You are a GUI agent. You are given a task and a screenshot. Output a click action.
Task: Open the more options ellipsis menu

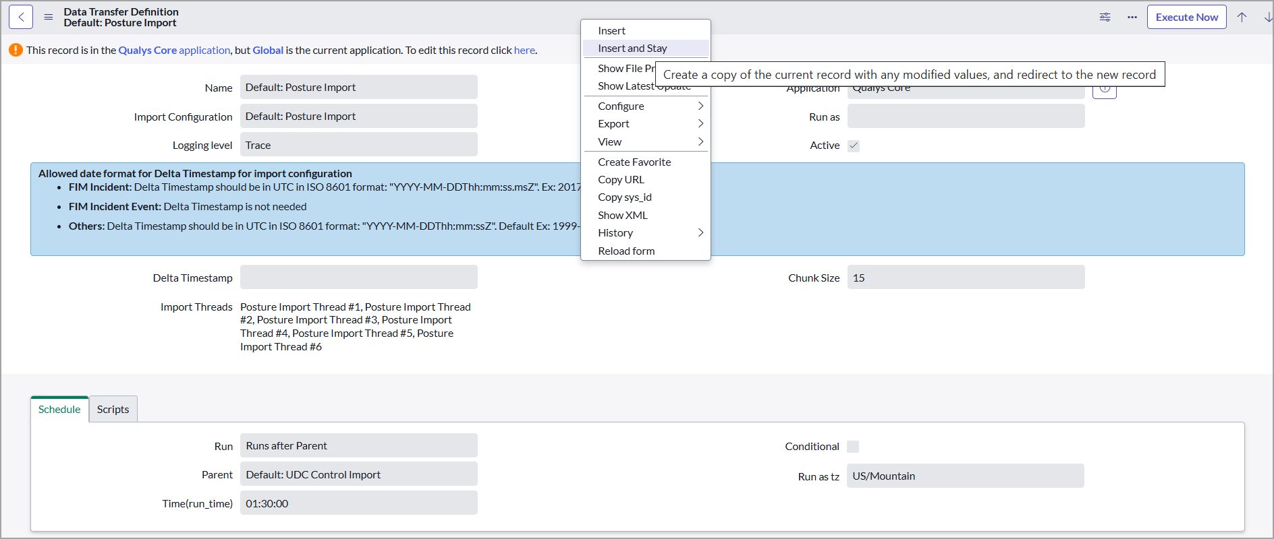[x=1132, y=17]
